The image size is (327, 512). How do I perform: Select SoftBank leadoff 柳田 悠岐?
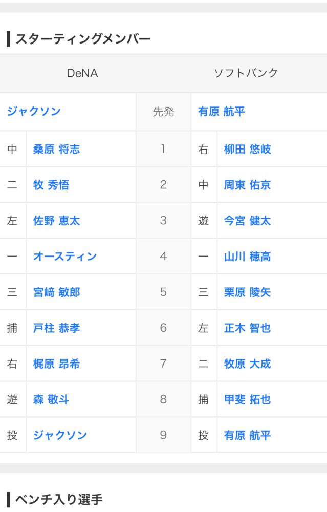pyautogui.click(x=247, y=149)
